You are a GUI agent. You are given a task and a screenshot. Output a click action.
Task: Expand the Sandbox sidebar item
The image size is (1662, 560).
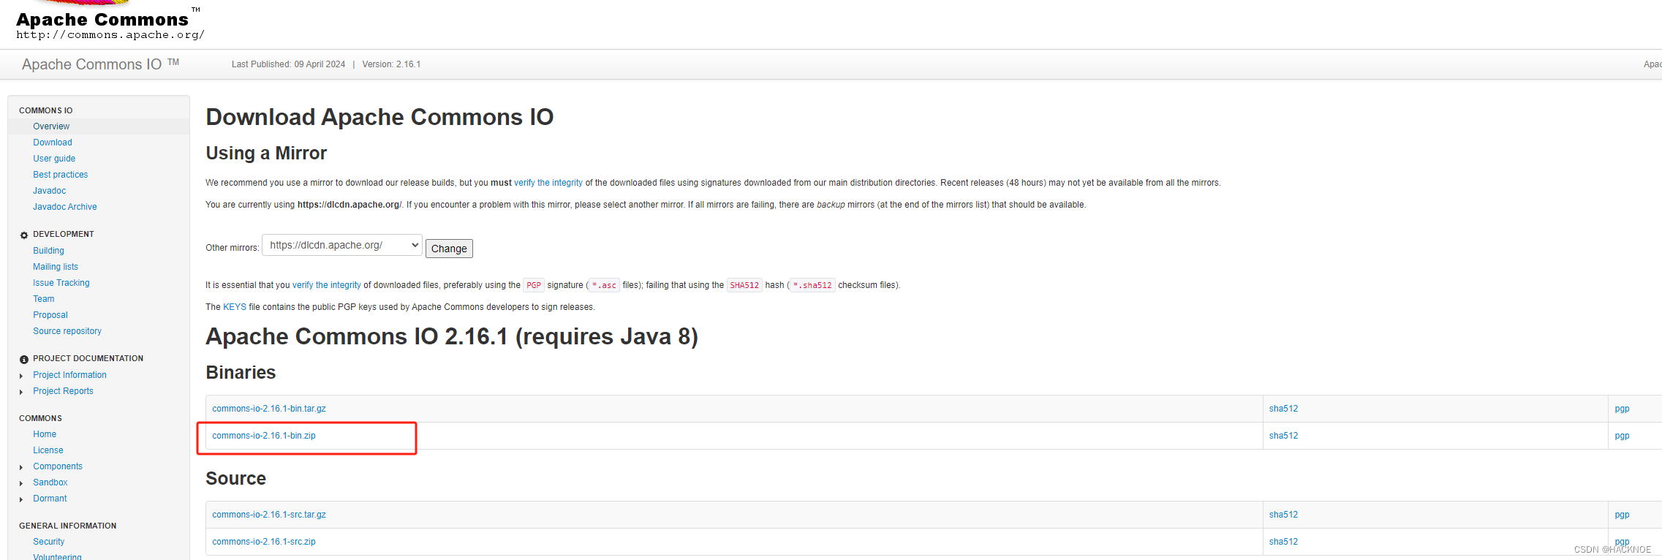pyautogui.click(x=21, y=483)
